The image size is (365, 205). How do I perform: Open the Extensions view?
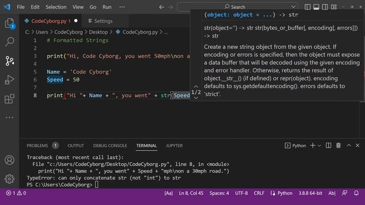point(10,99)
